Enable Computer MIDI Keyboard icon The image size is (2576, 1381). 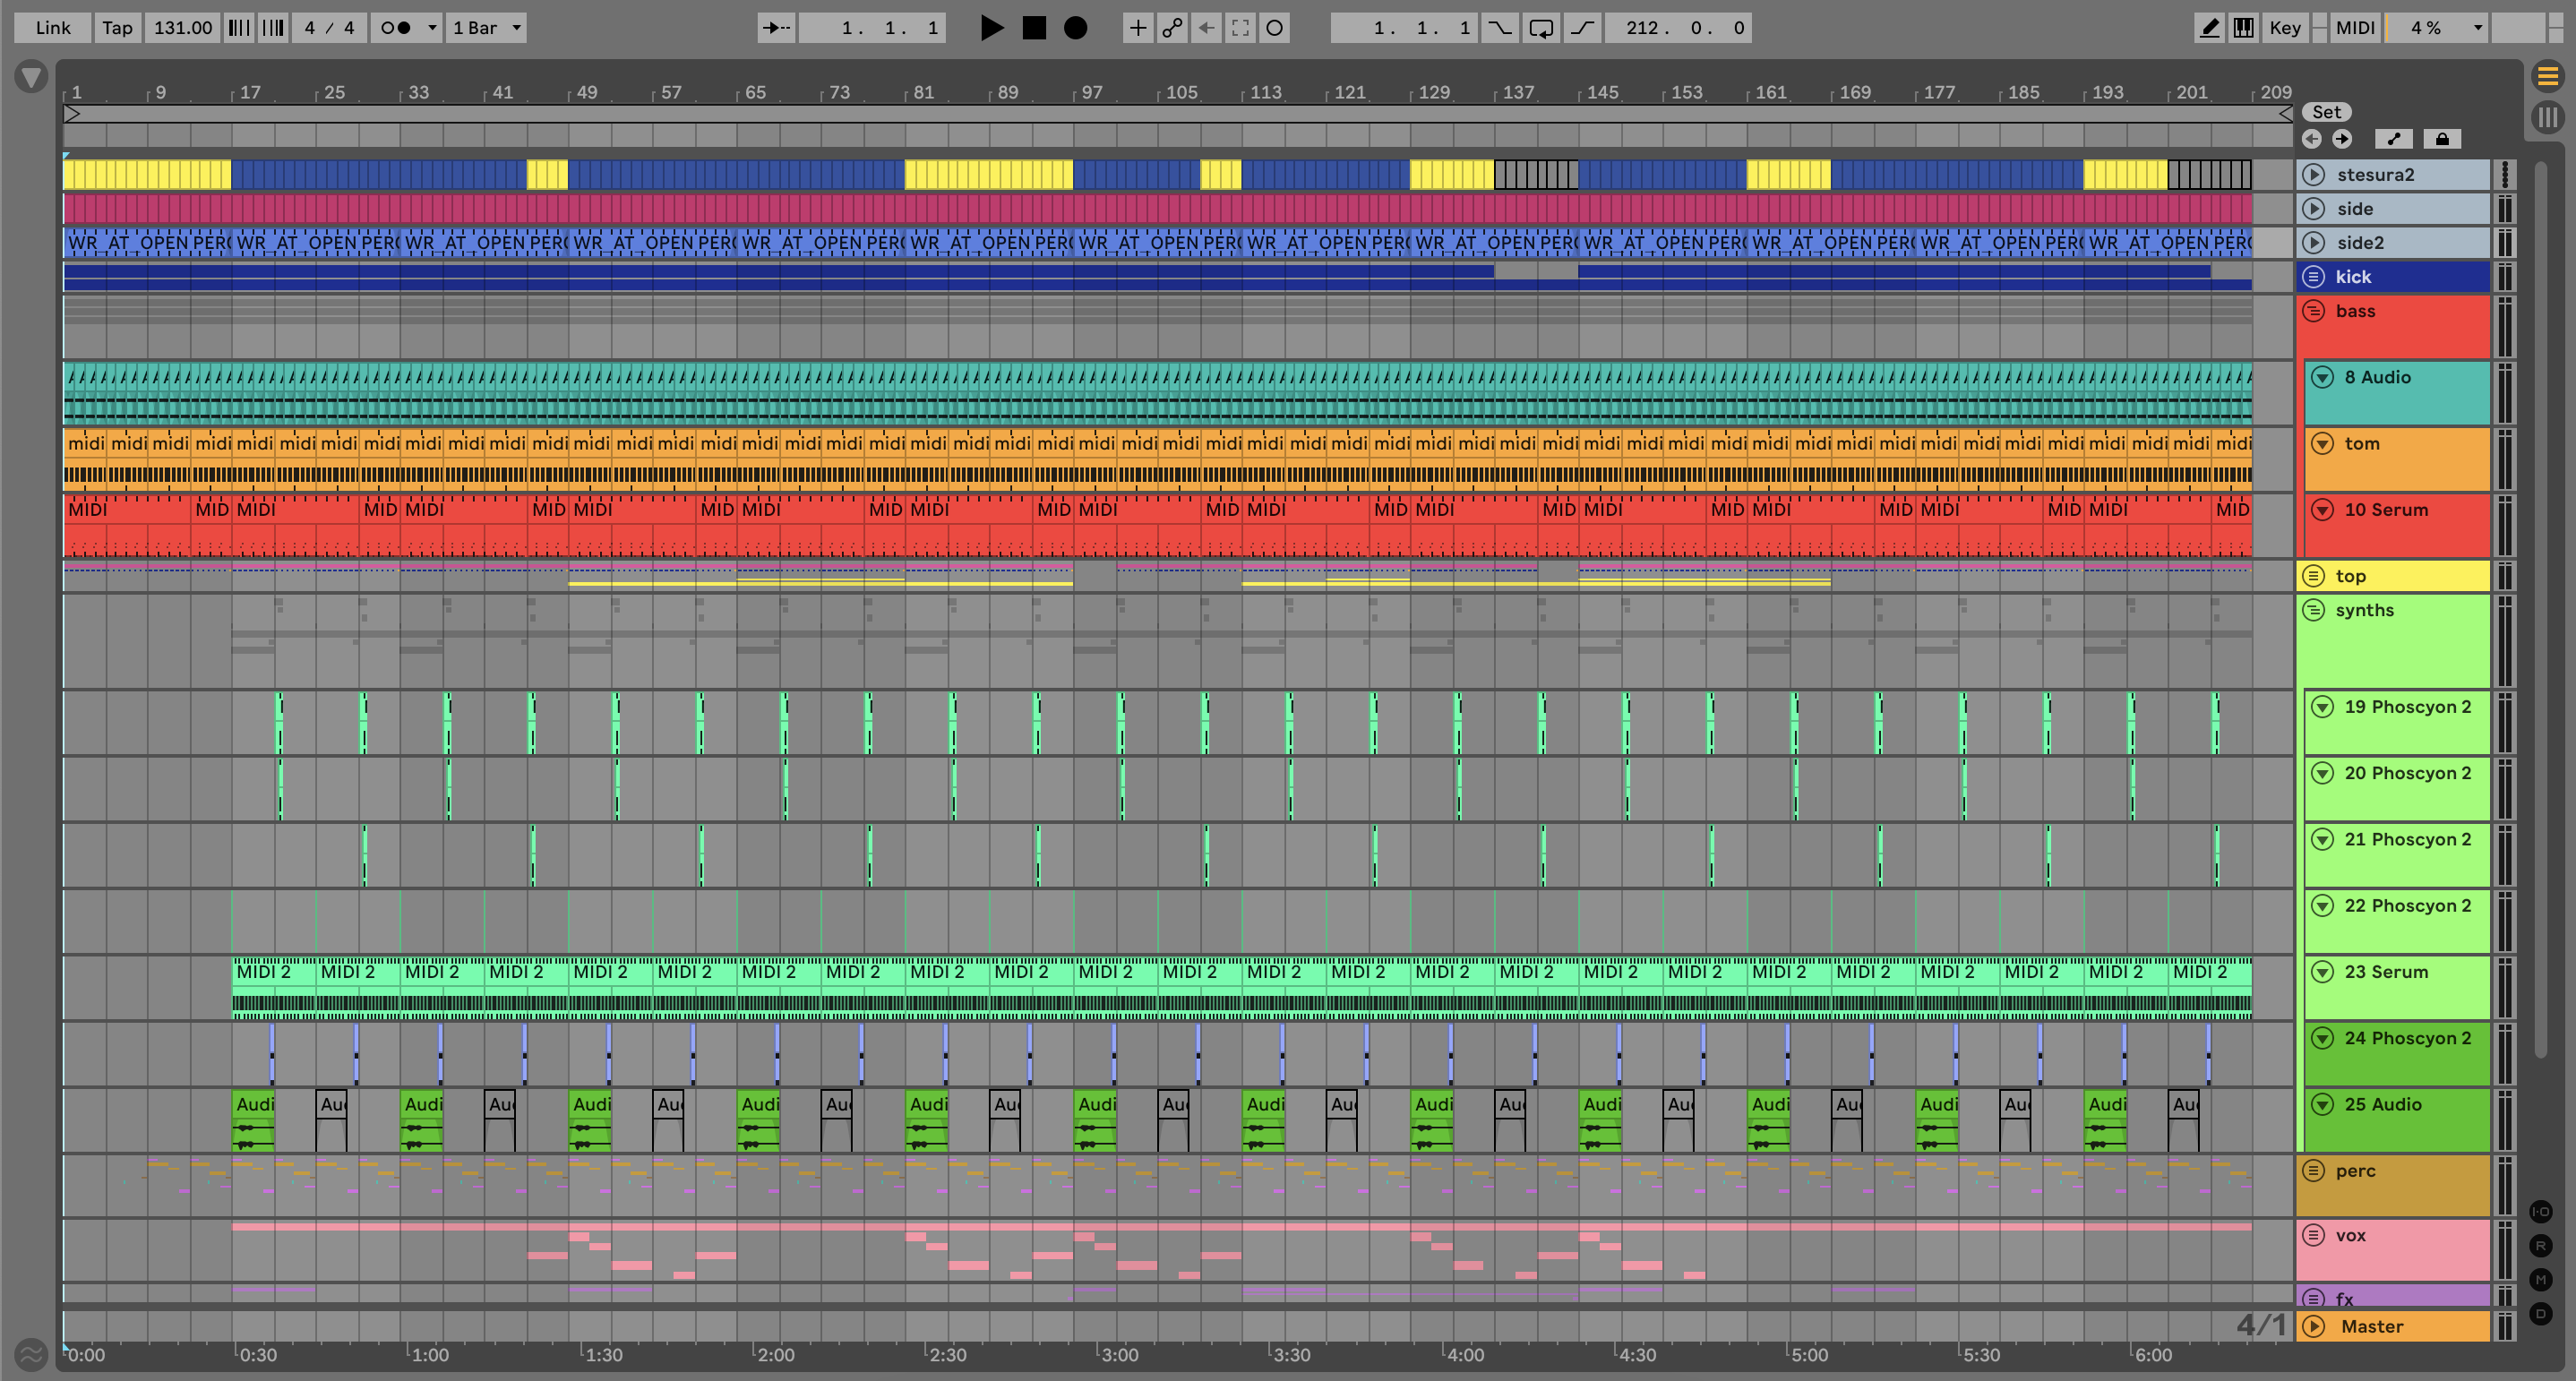pyautogui.click(x=2244, y=28)
